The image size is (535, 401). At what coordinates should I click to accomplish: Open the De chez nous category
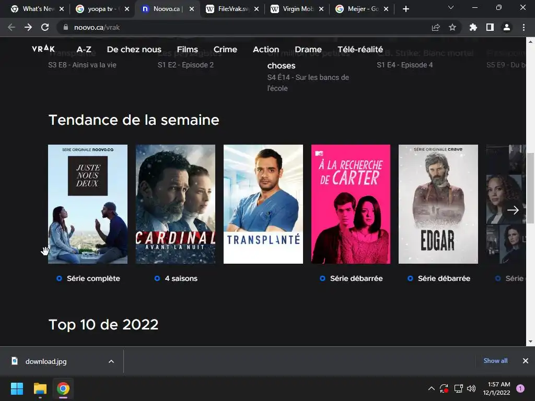click(x=134, y=50)
